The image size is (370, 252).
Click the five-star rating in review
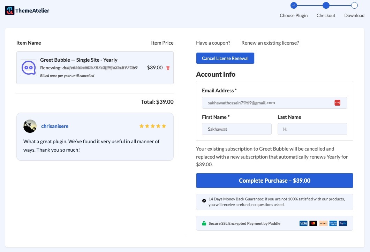[153, 126]
